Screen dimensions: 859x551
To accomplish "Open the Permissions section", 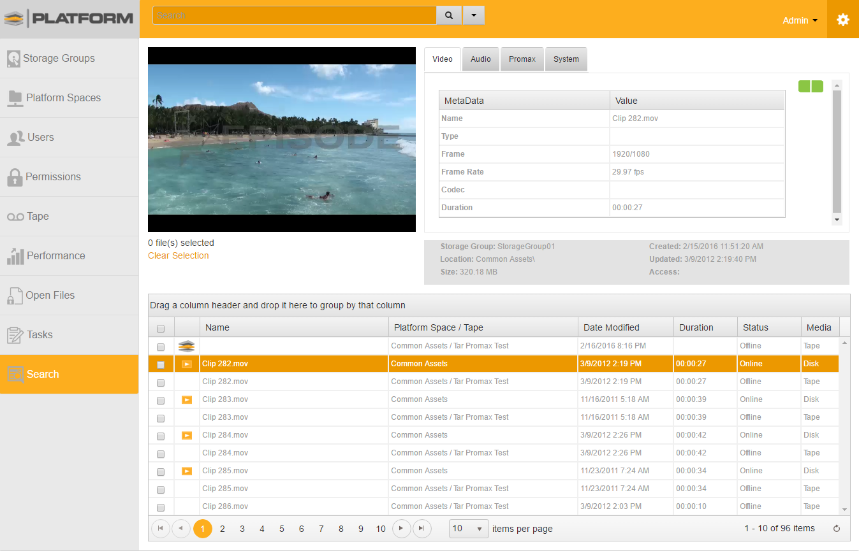I will coord(69,177).
